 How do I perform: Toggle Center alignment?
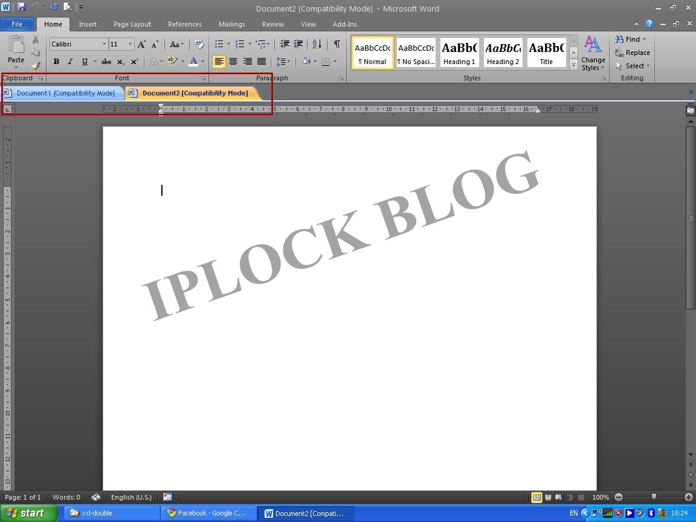coord(233,62)
